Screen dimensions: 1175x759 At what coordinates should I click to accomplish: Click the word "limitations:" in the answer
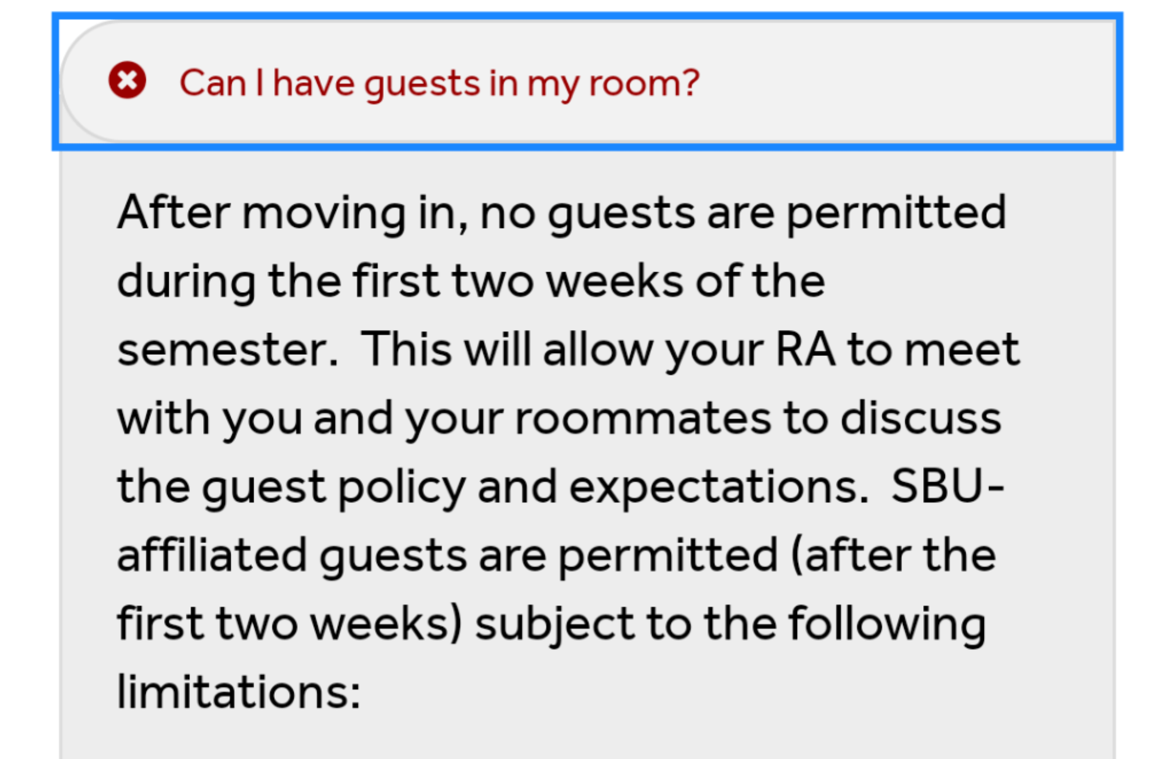[239, 692]
